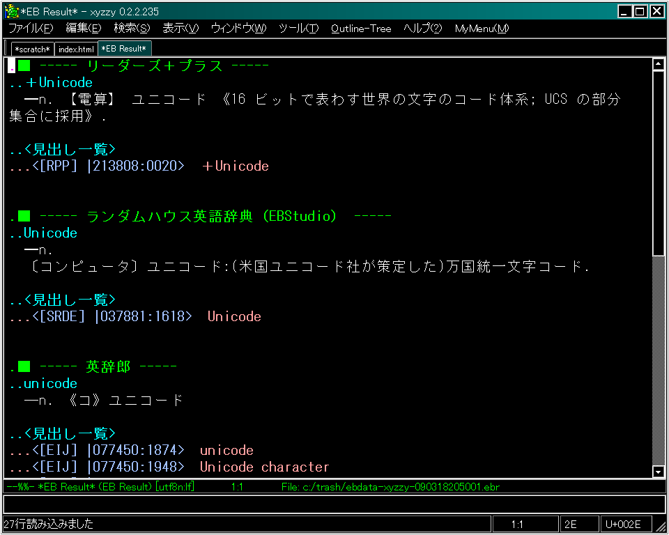The image size is (669, 535).
Task: Open the 編集(E) menu
Action: [x=83, y=29]
